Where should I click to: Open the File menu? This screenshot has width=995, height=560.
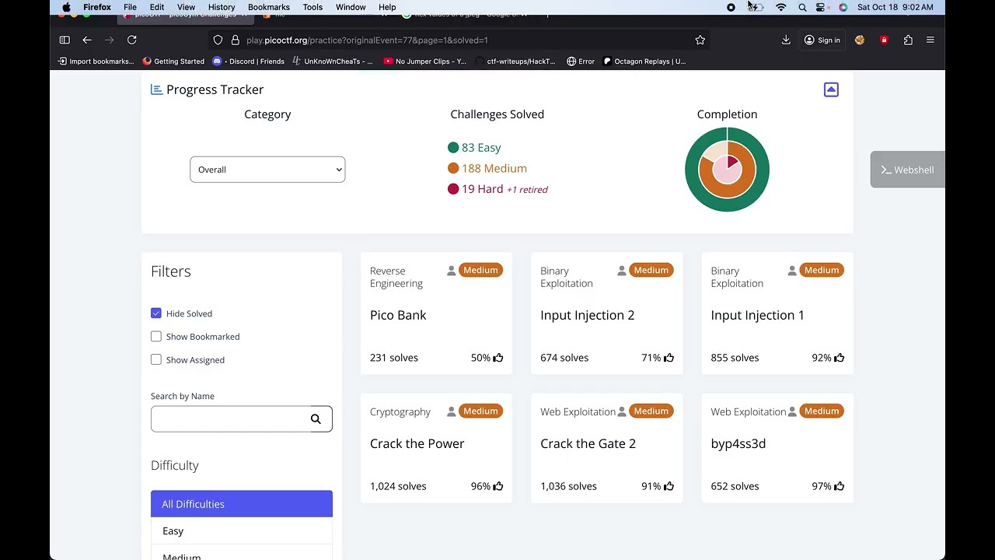click(130, 7)
